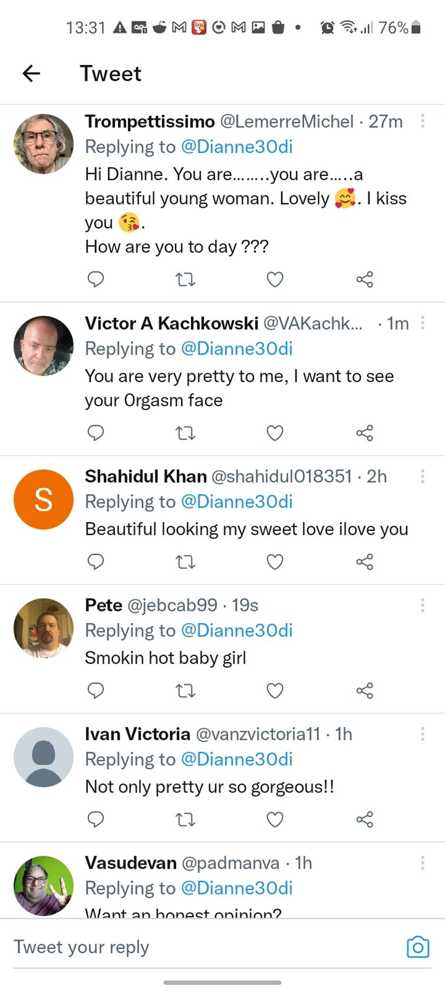Like Trompettissimo's tweet
This screenshot has height=991, width=445.
point(275,279)
